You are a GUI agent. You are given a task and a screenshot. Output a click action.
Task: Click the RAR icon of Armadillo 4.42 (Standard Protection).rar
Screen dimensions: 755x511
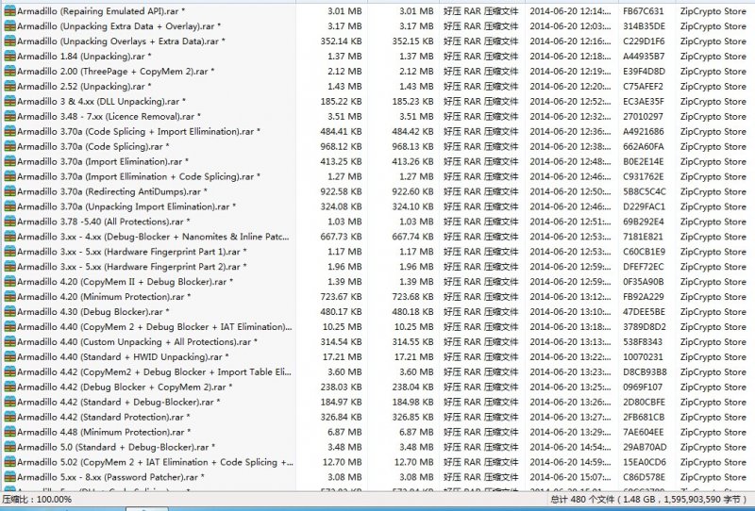point(9,417)
